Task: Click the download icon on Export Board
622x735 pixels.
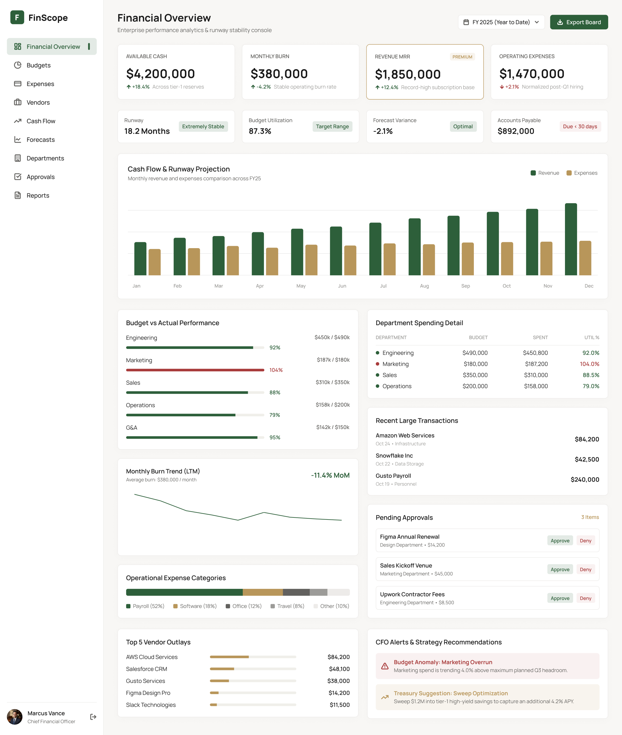Action: click(560, 22)
